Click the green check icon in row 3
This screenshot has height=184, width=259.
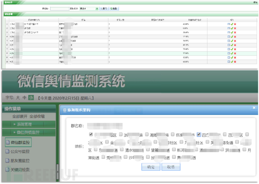pyautogui.click(x=232, y=32)
